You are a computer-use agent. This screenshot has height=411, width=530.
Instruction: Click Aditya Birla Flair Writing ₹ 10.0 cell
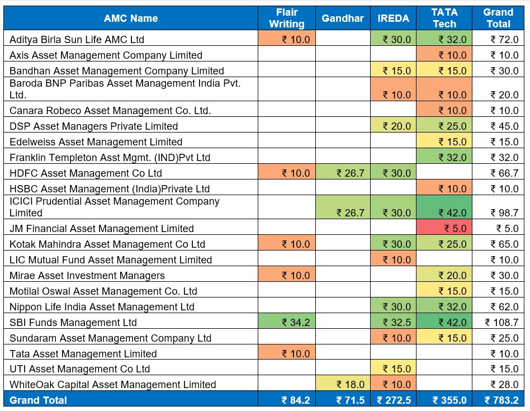click(x=287, y=38)
